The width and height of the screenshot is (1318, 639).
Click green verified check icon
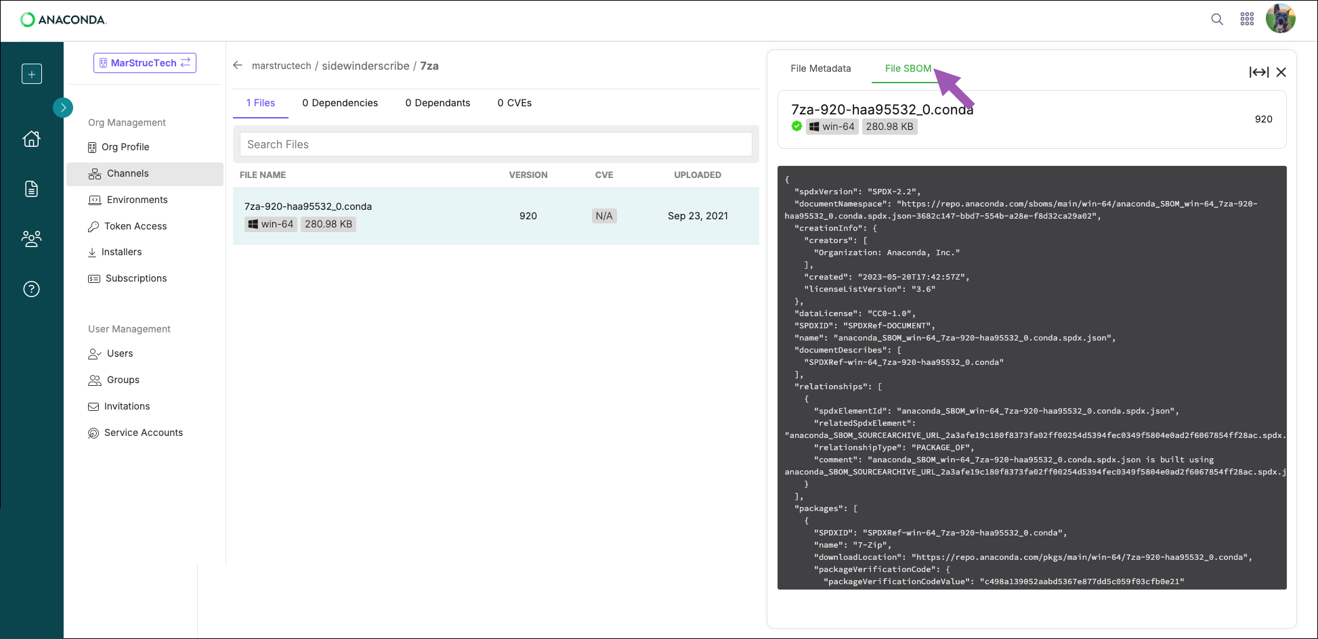pos(796,126)
